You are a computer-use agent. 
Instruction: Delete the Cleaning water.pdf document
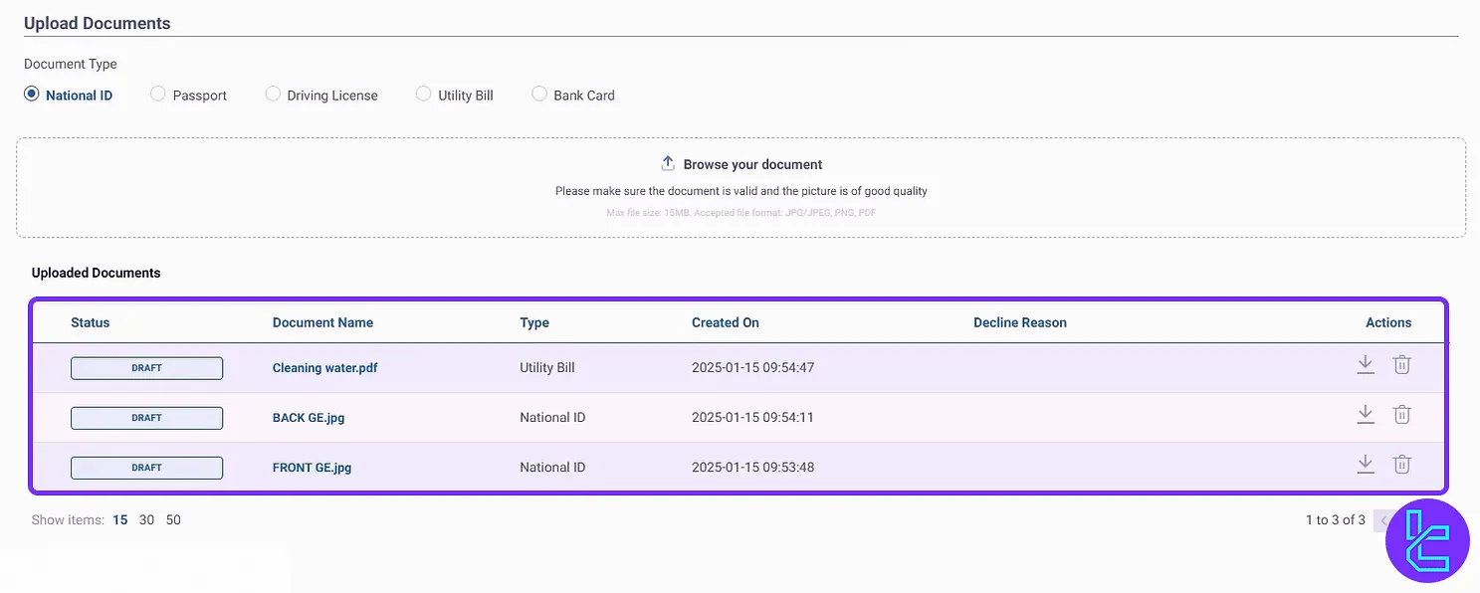1401,365
